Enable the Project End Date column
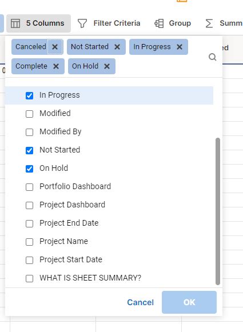This screenshot has height=332, width=243. (30, 223)
